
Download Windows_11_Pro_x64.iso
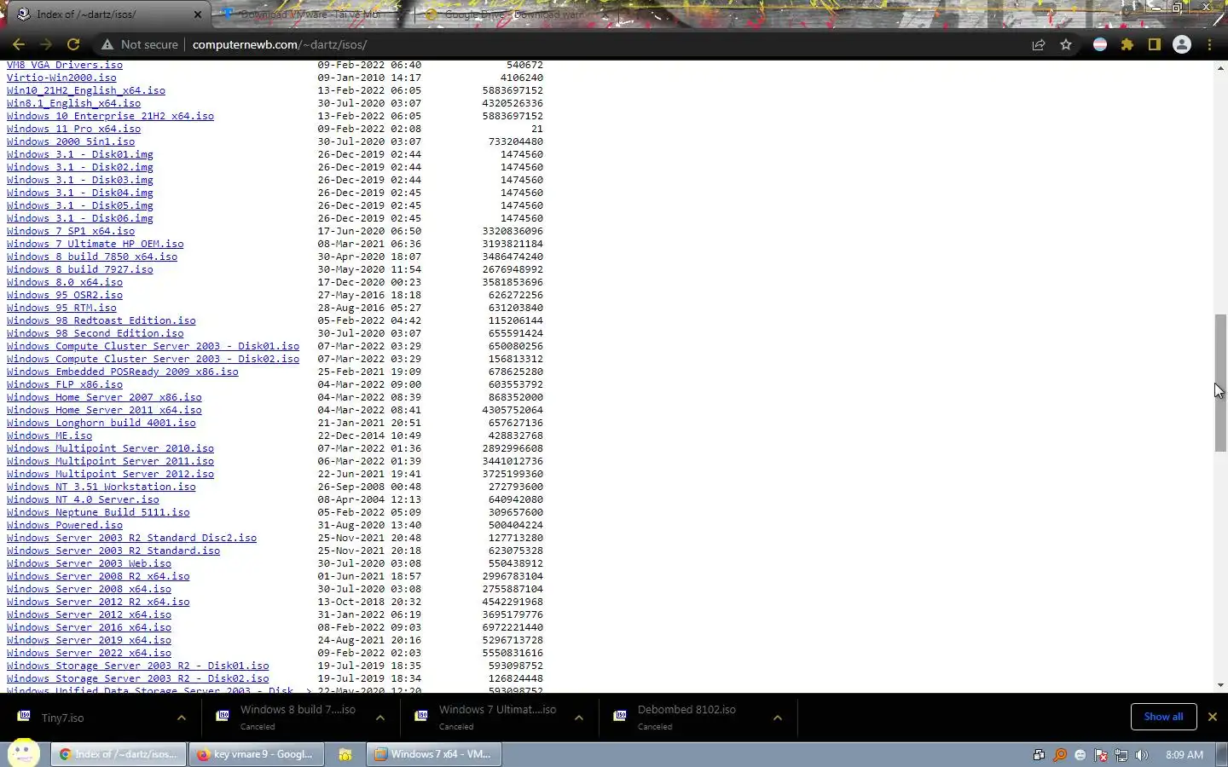pos(73,129)
